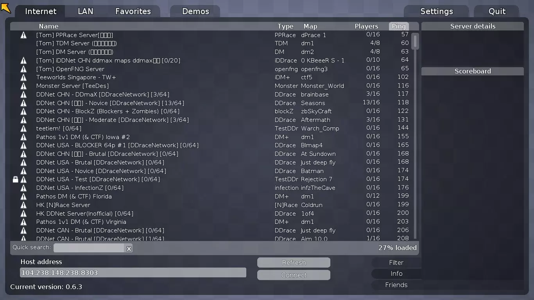Viewport: 534px width, 300px height.
Task: Click the map name "At Sundown"
Action: click(x=318, y=154)
